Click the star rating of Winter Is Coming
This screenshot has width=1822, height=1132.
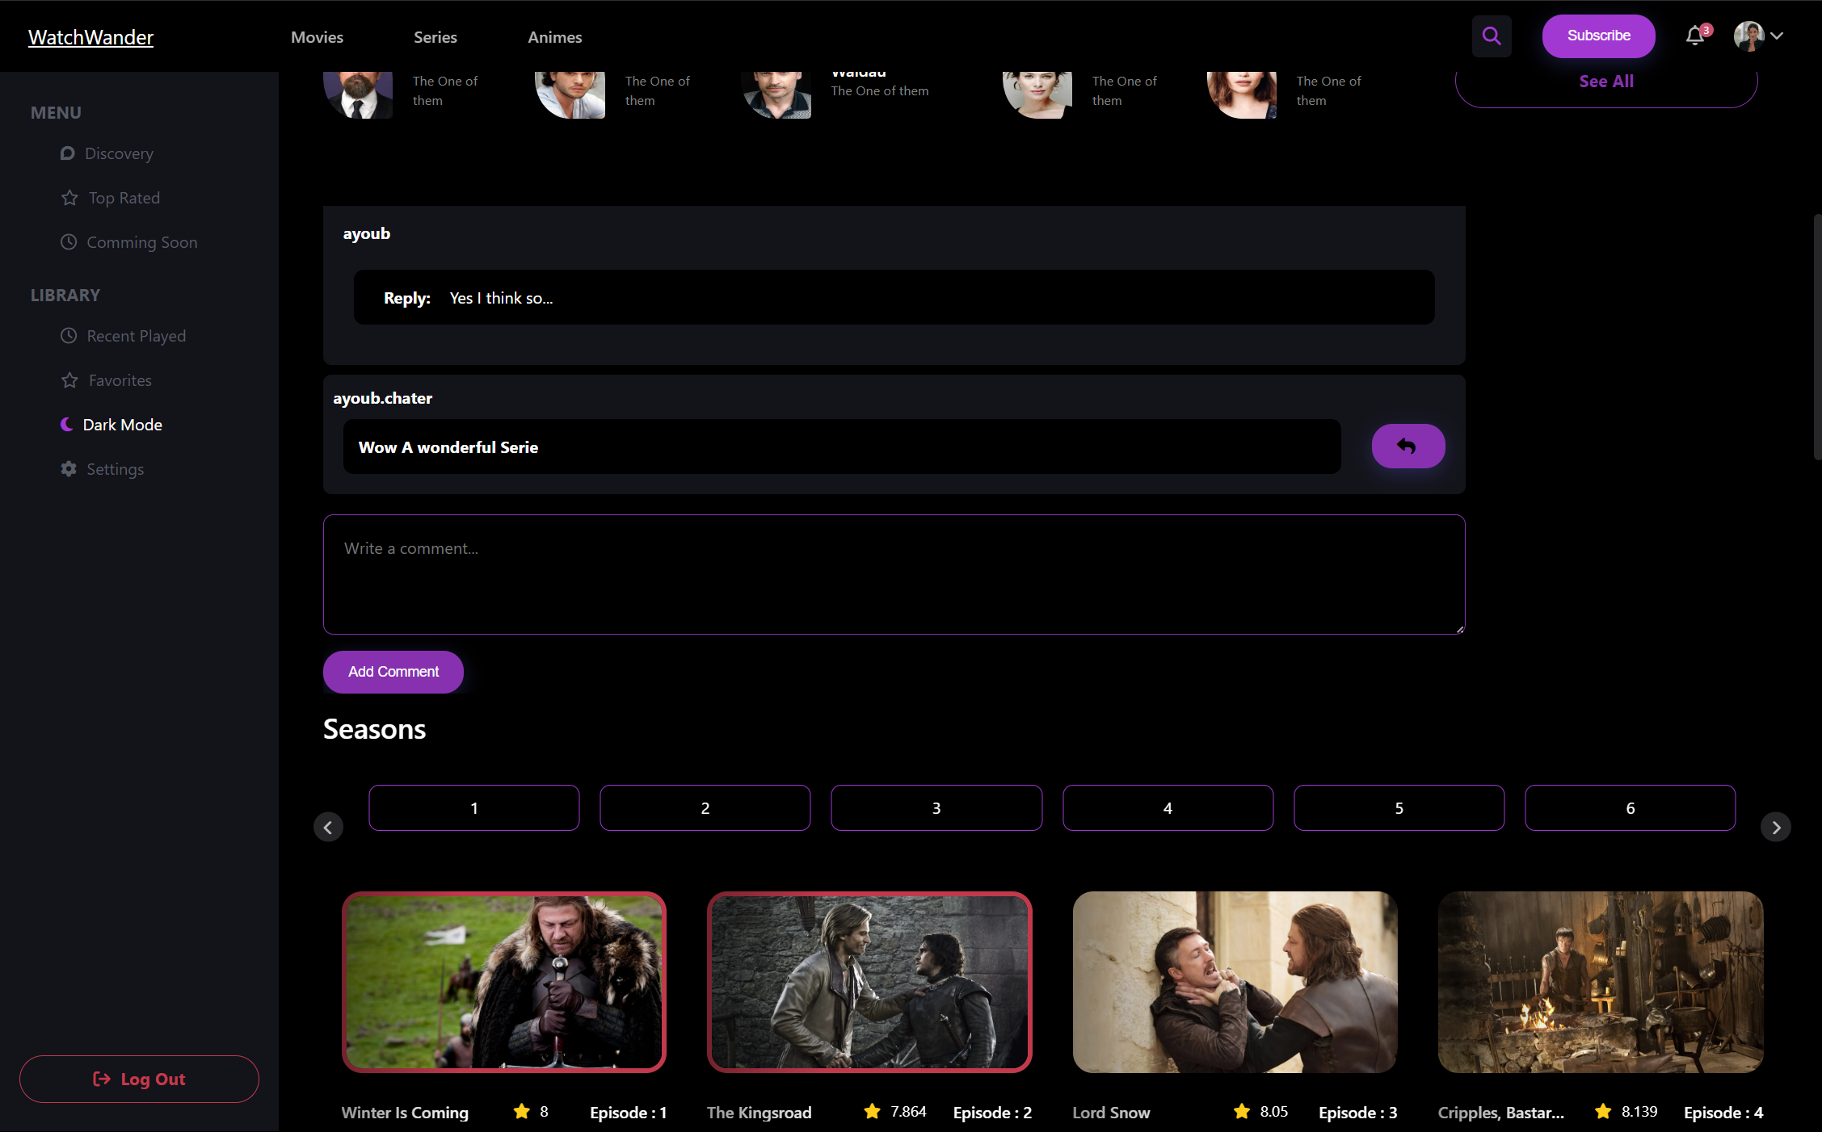point(522,1112)
